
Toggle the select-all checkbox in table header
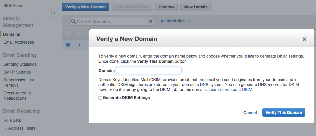pos(68,33)
